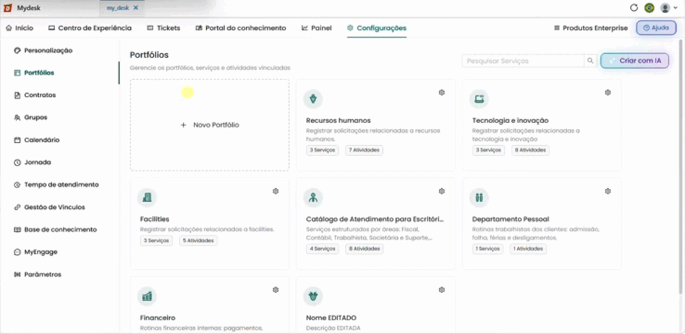This screenshot has height=334, width=685.
Task: Open the Painel tab
Action: [316, 28]
